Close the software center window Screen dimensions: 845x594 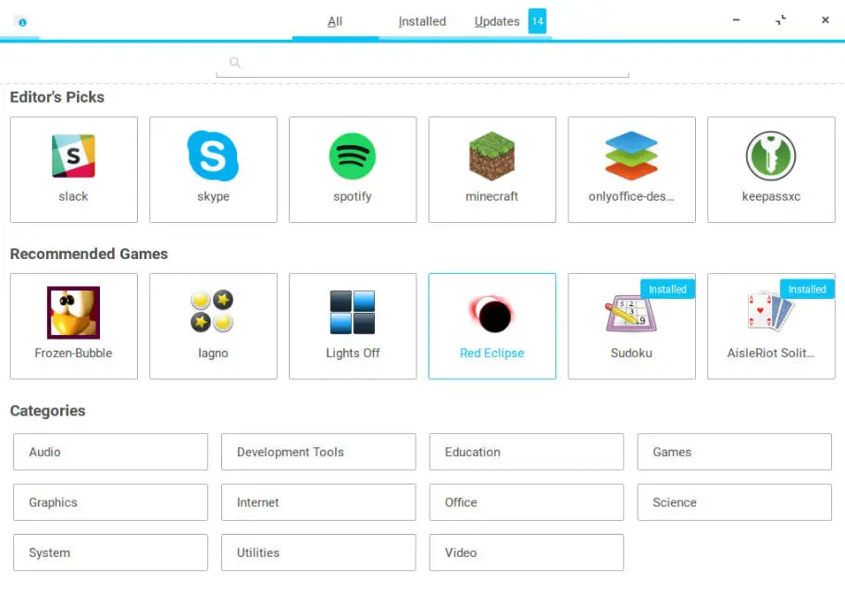(x=825, y=20)
